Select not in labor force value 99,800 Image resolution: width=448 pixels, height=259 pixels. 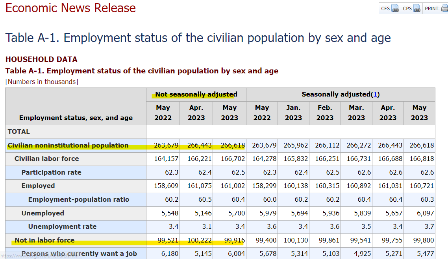tap(424, 240)
